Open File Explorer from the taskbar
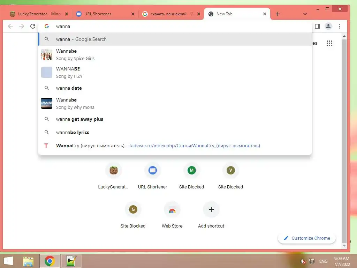 [28, 261]
